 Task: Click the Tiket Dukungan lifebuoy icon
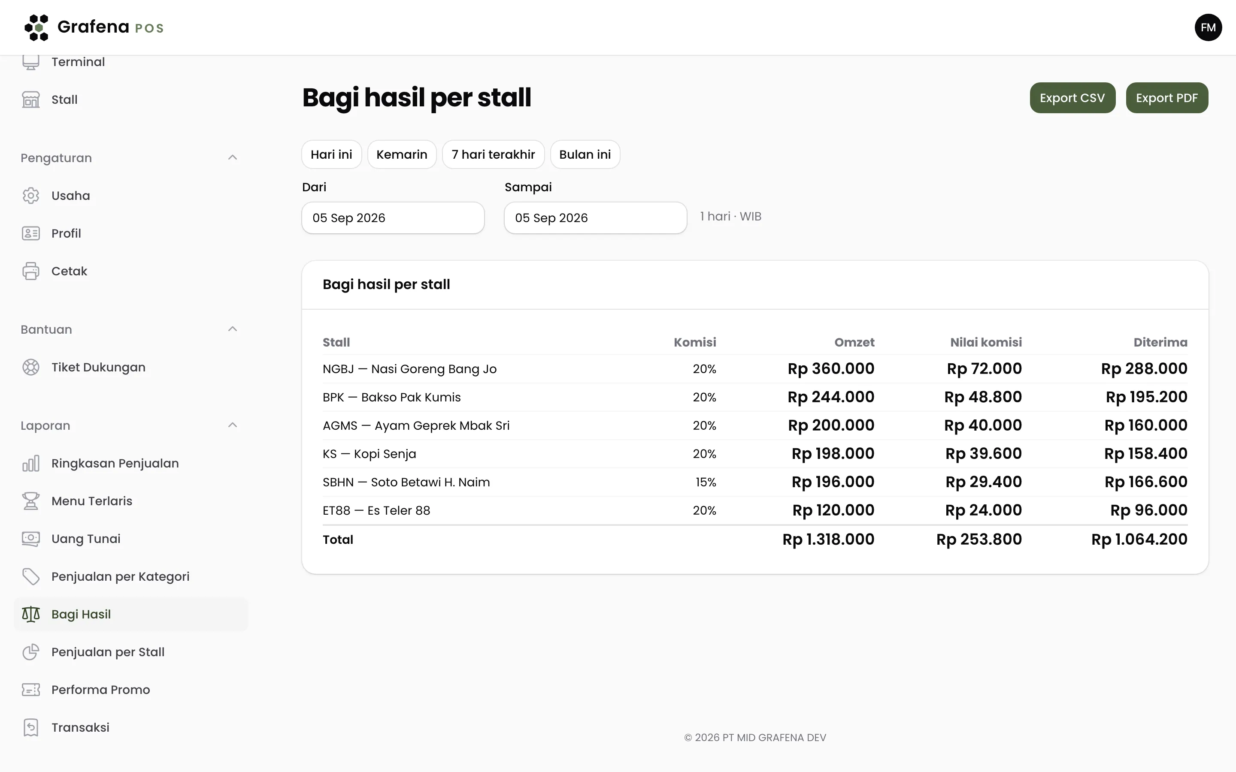[30, 367]
